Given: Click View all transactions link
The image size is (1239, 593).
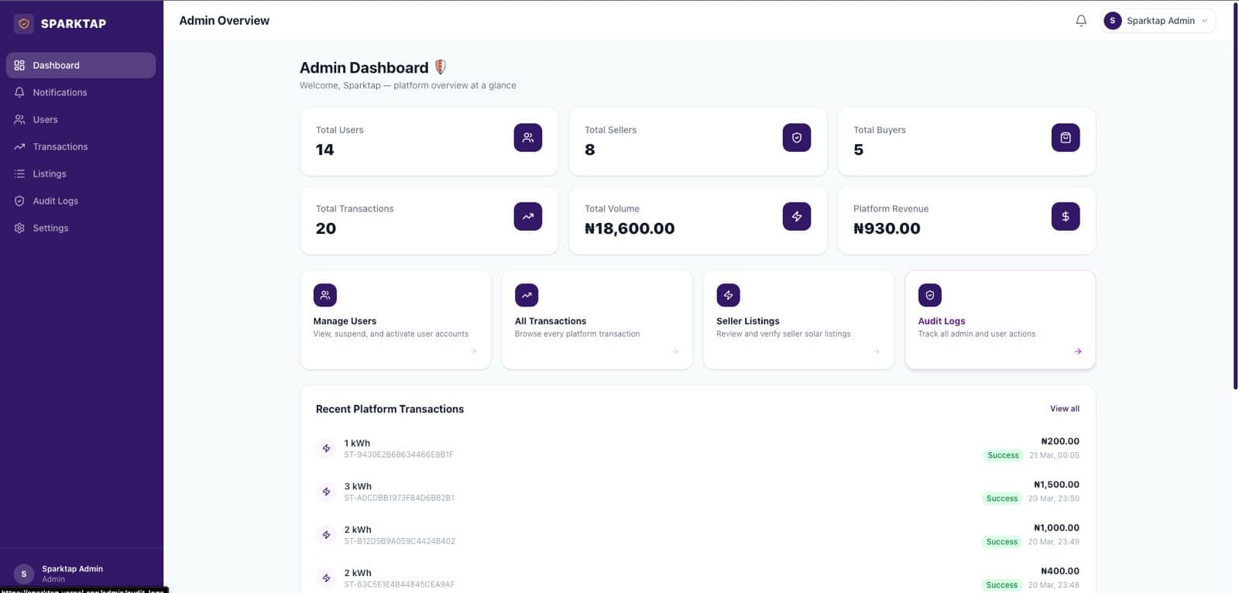Looking at the screenshot, I should 1064,409.
